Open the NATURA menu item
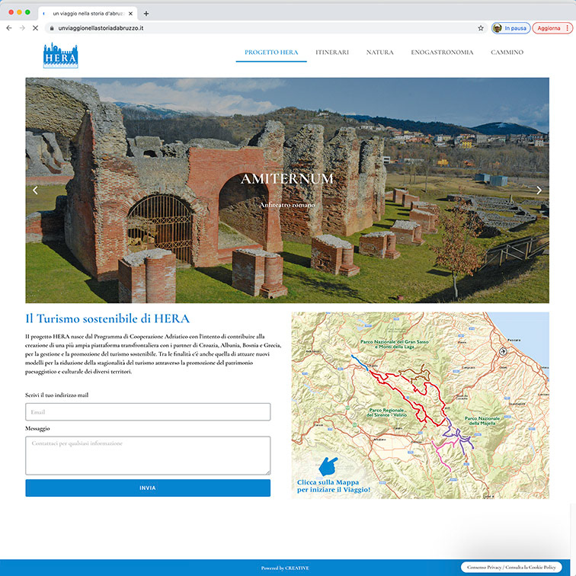Viewport: 576px width, 576px height. pyautogui.click(x=380, y=52)
